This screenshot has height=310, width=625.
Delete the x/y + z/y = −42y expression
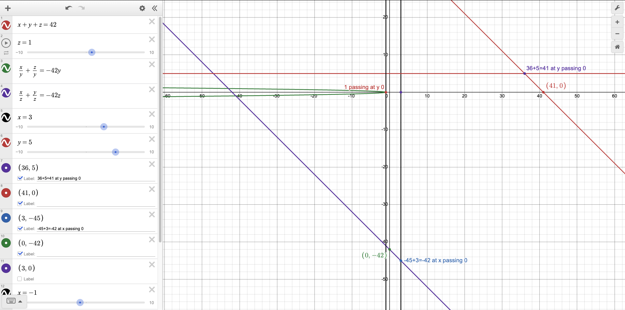click(x=152, y=64)
